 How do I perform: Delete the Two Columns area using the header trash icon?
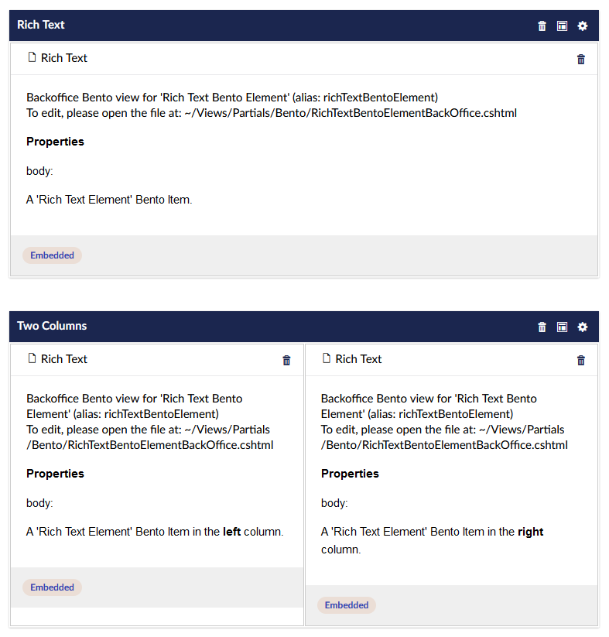pos(542,327)
